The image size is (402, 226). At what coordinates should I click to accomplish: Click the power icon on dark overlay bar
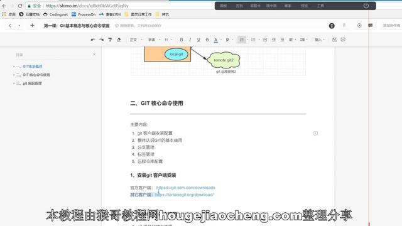coord(366,6)
